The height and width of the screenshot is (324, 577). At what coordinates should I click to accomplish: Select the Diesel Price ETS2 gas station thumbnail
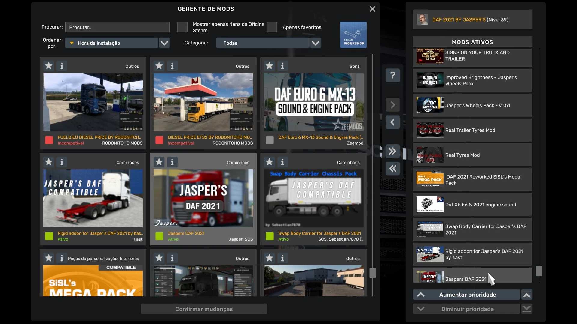(x=203, y=102)
